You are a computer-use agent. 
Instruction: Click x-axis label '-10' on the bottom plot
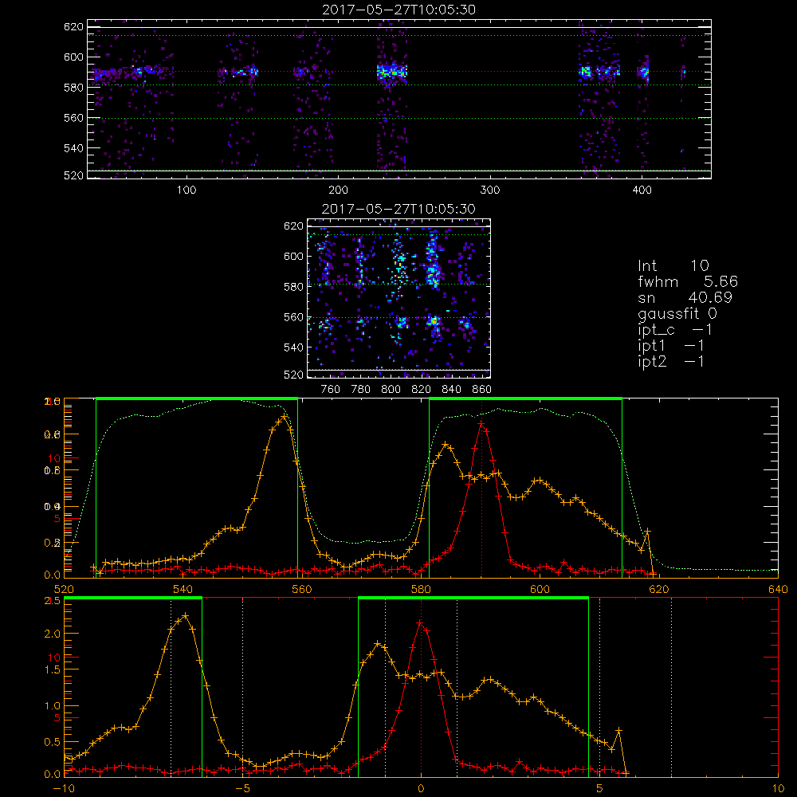coord(64,789)
